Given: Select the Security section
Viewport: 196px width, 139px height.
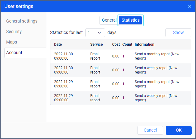Looking at the screenshot, I should [14, 32].
